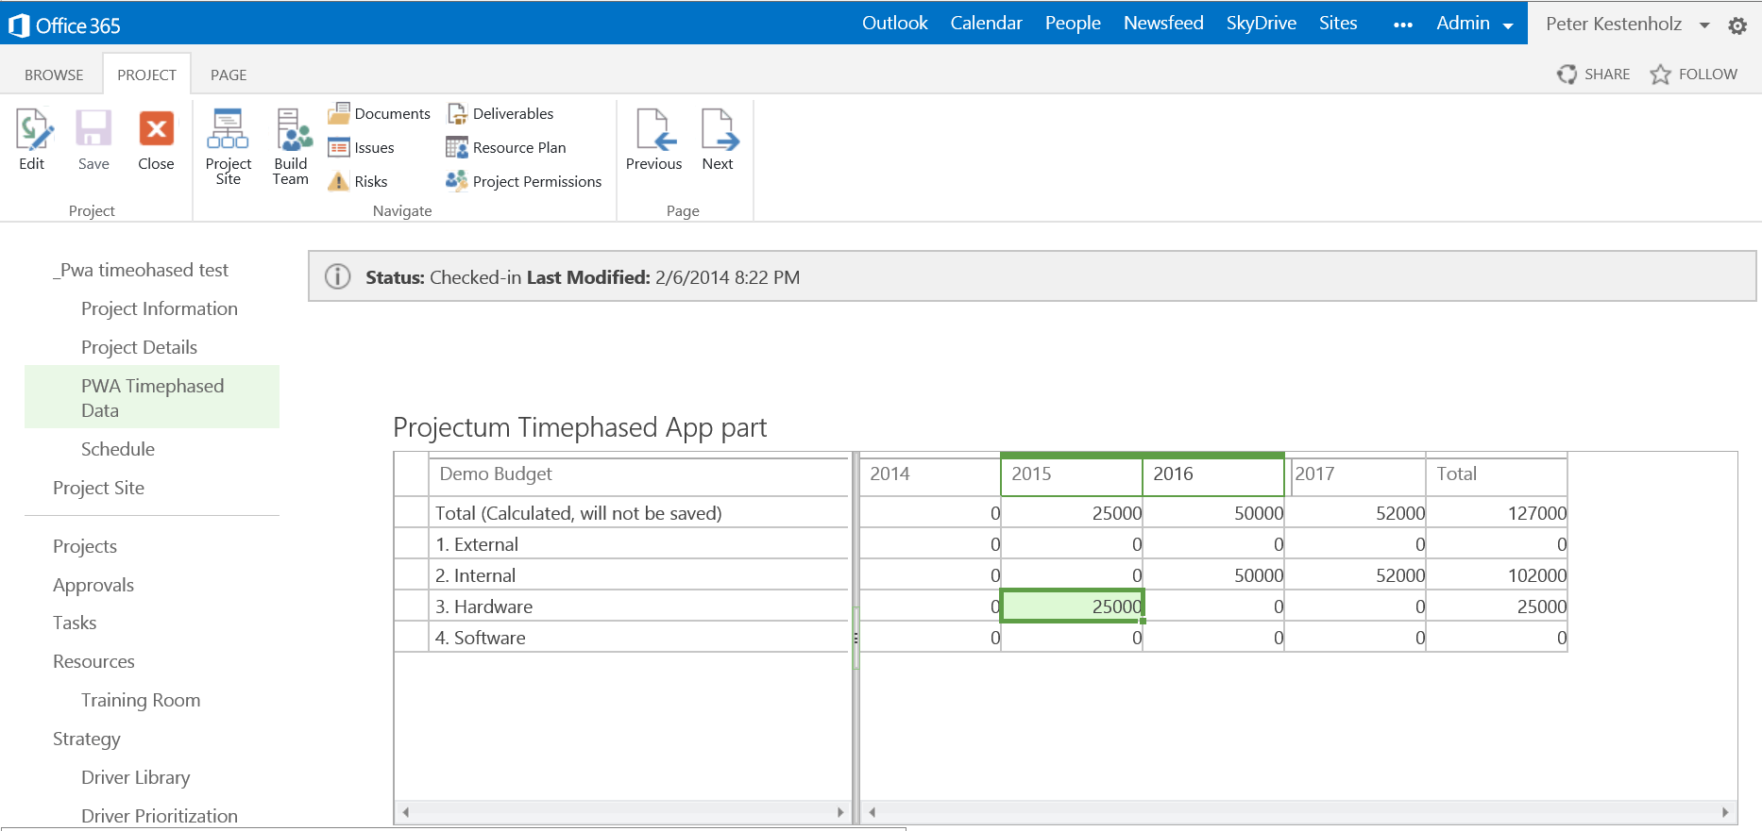Viewport: 1762px width, 831px height.
Task: Click the grid splitter handle
Action: click(x=856, y=639)
